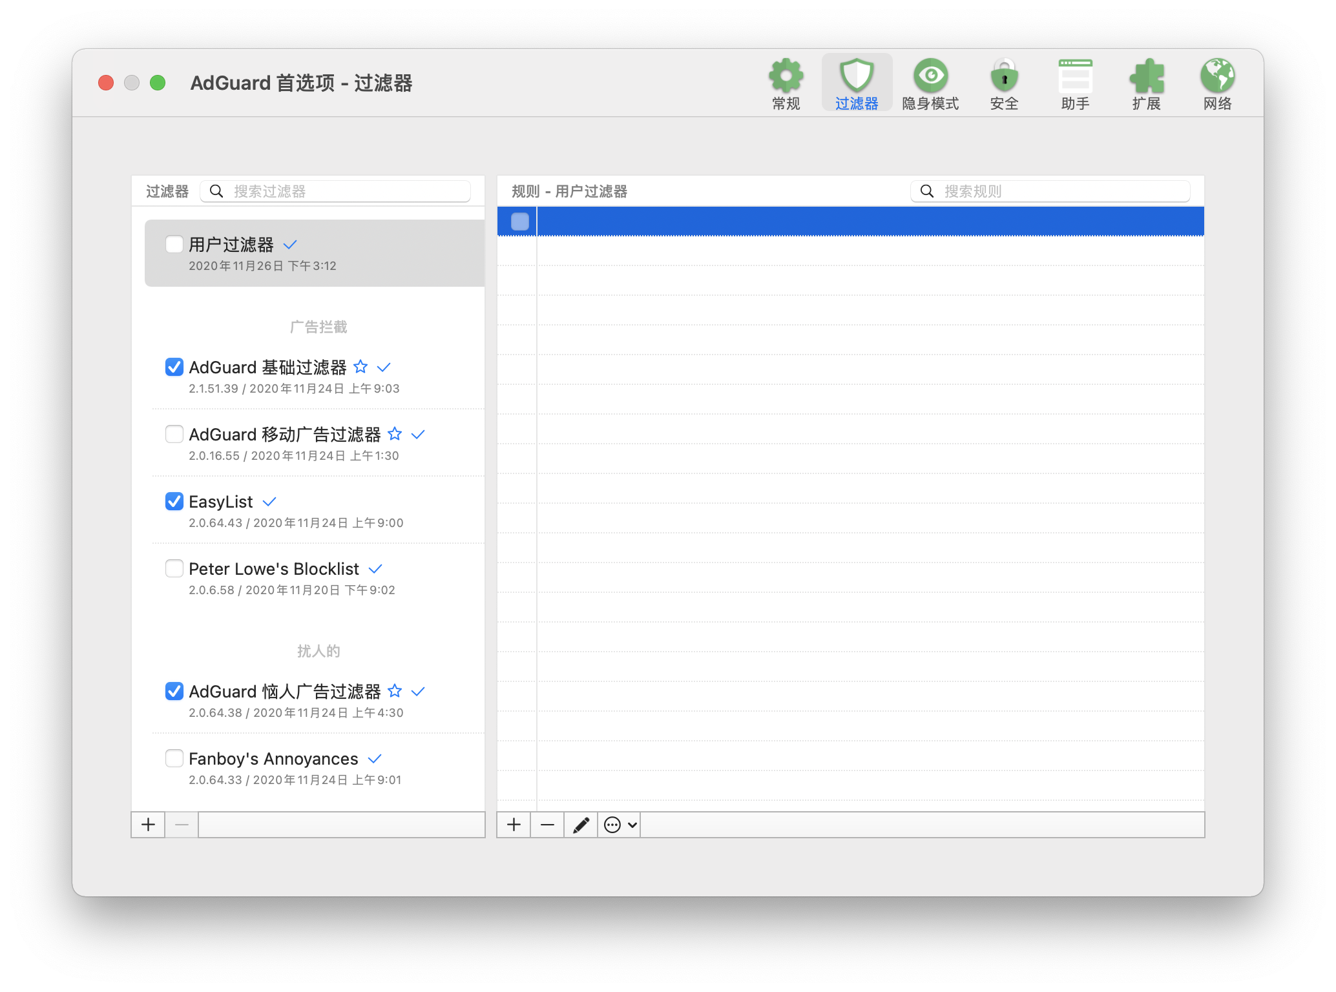Open the more actions ellipsis dropdown
1336x992 pixels.
(620, 825)
